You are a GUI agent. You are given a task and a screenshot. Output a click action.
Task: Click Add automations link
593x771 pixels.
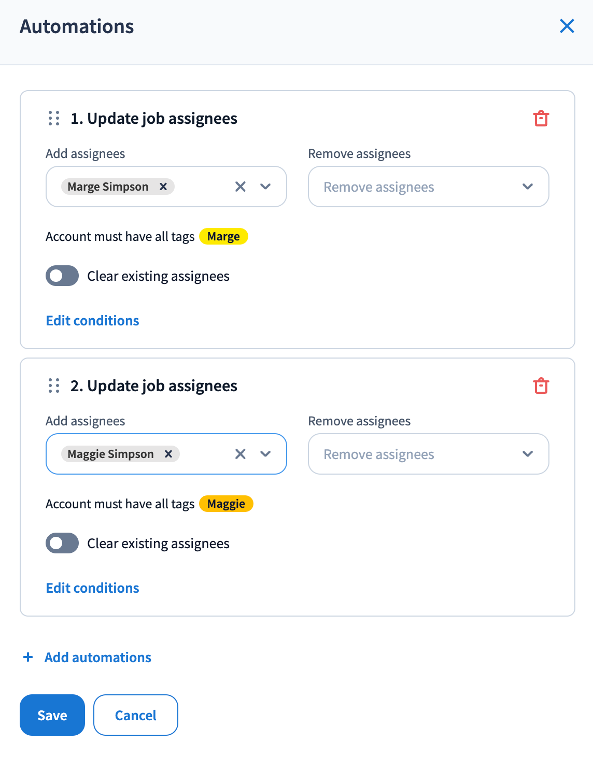(x=97, y=658)
